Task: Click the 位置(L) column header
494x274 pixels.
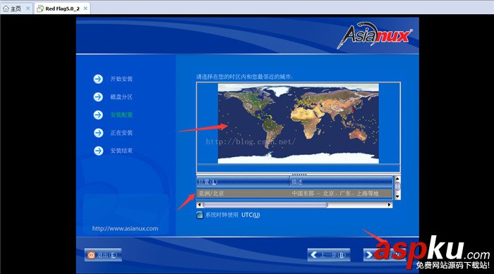Action: (243, 182)
